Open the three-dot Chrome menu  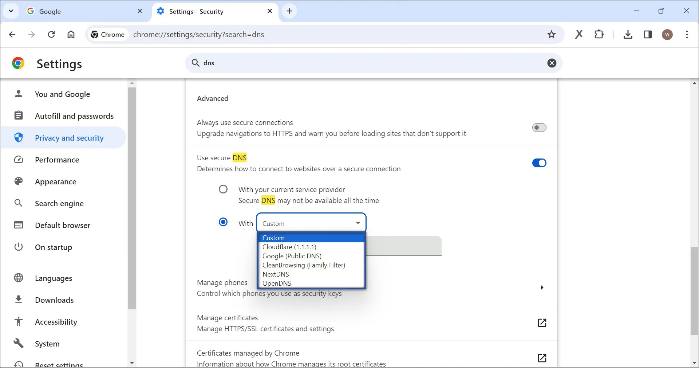[x=687, y=35]
